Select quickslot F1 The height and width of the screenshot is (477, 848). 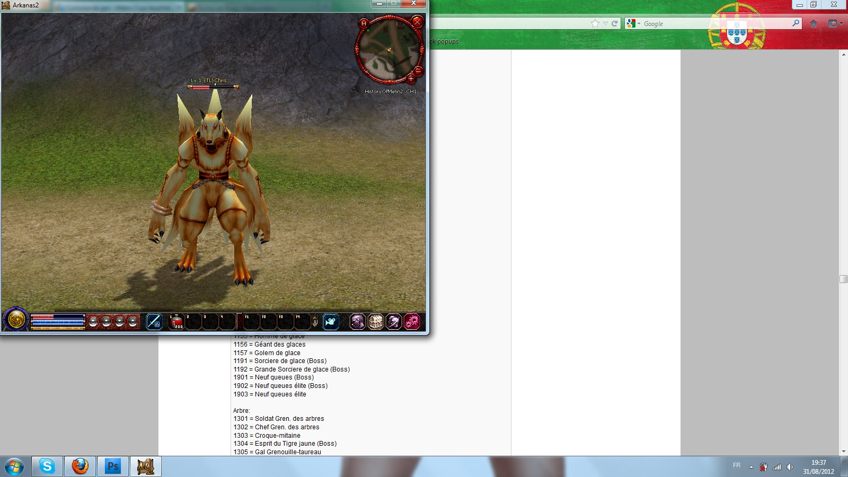click(252, 322)
